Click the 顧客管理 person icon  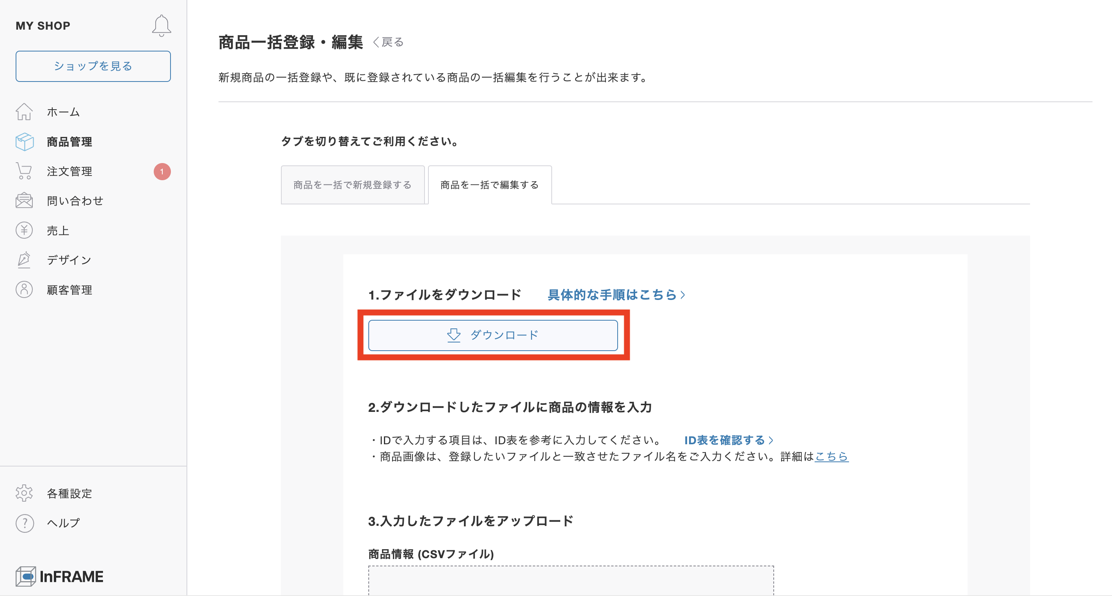(25, 289)
